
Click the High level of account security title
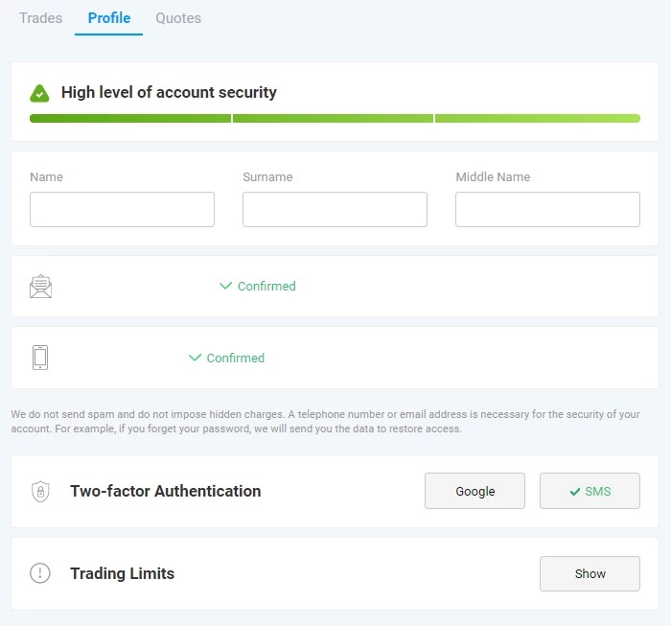(169, 93)
